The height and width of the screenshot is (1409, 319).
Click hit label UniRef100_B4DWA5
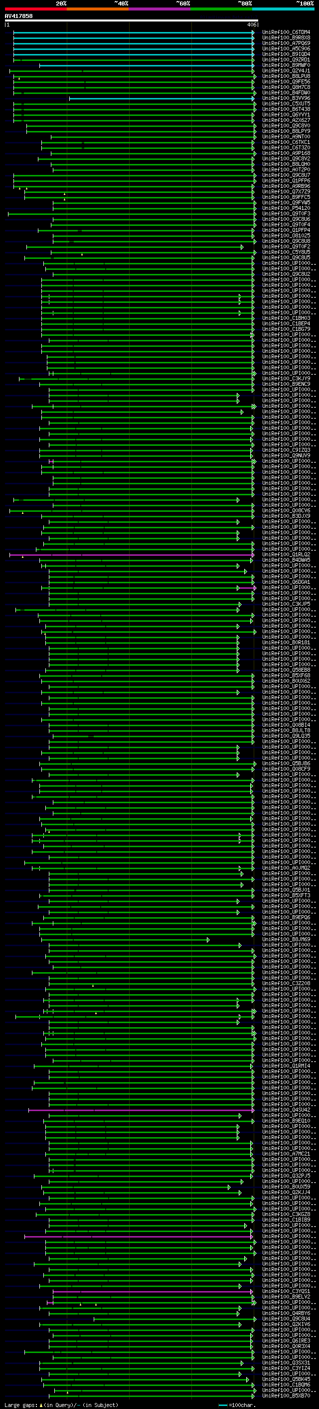point(286,560)
